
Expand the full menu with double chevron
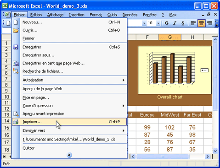pyautogui.click(x=69, y=155)
